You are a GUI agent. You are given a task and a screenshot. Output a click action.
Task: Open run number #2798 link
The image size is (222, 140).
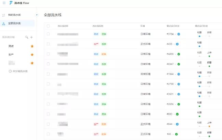tap(170, 84)
